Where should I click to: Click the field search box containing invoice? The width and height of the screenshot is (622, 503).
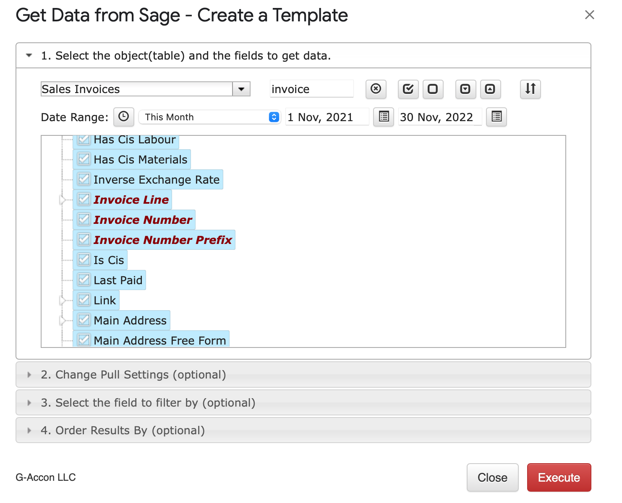point(312,89)
